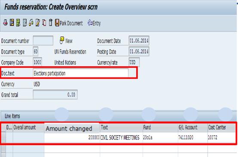Click the pencil edit document icon
The image size is (238, 157).
37,23
